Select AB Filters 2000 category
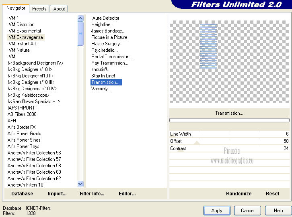 (22, 114)
